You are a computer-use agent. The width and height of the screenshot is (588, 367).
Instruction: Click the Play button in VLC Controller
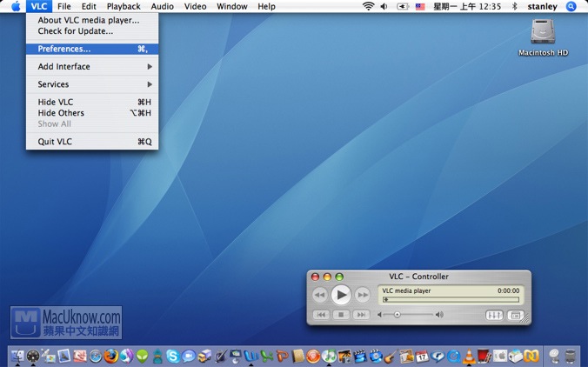point(341,295)
